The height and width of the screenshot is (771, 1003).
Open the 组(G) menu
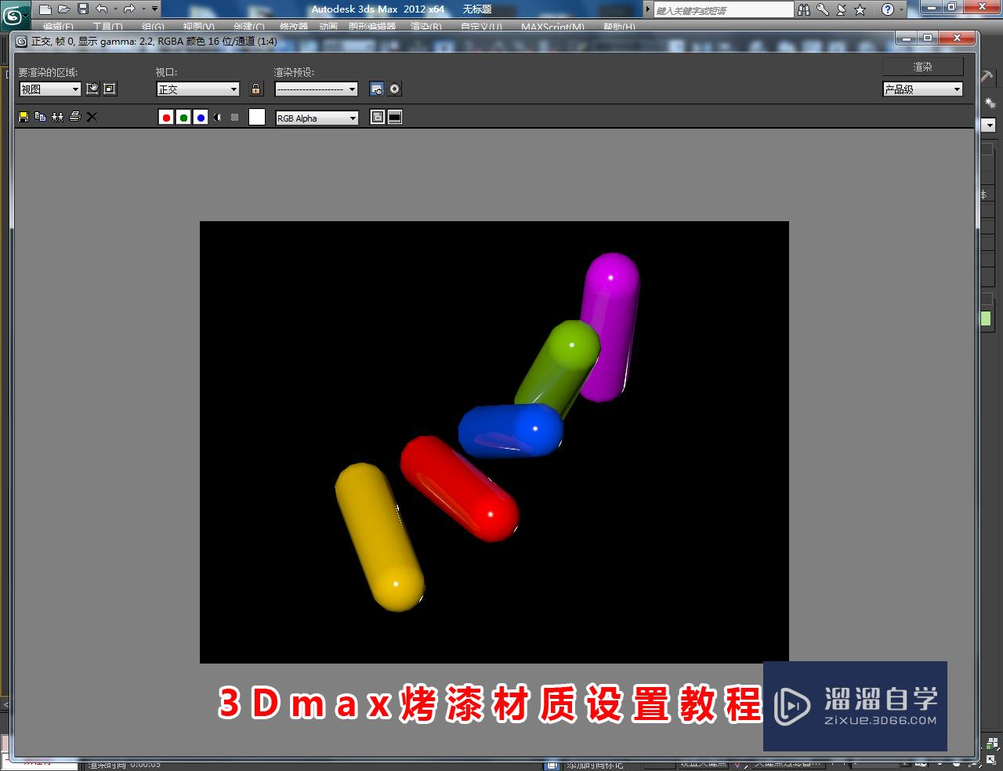[153, 27]
